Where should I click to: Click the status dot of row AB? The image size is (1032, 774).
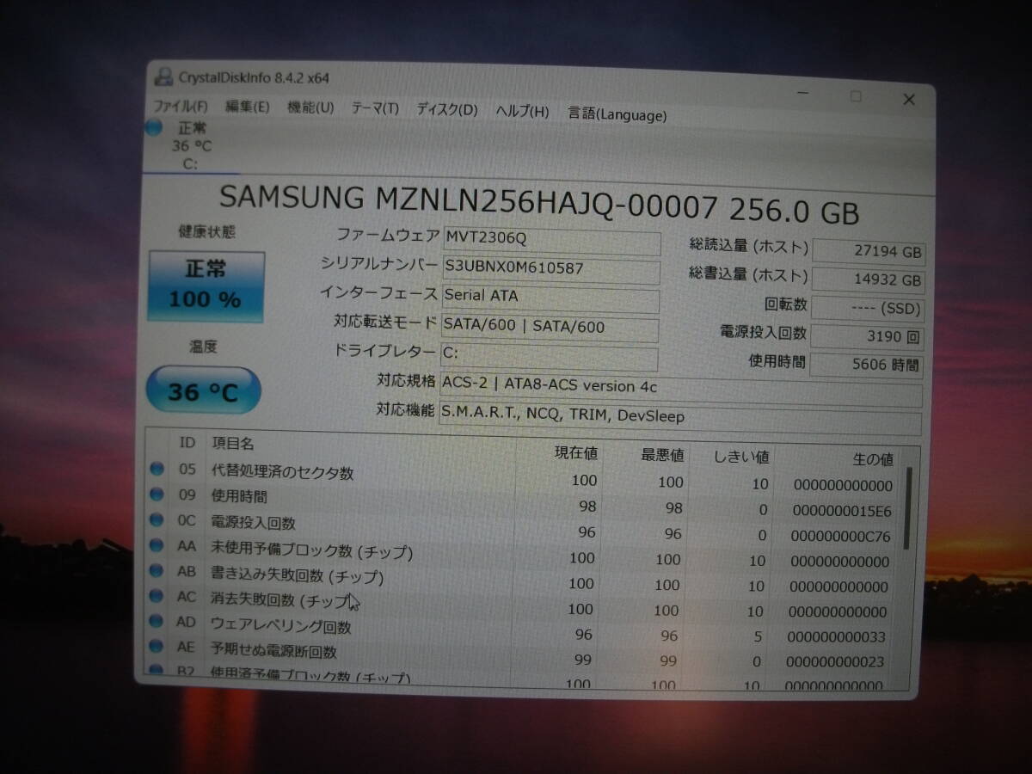(x=157, y=570)
